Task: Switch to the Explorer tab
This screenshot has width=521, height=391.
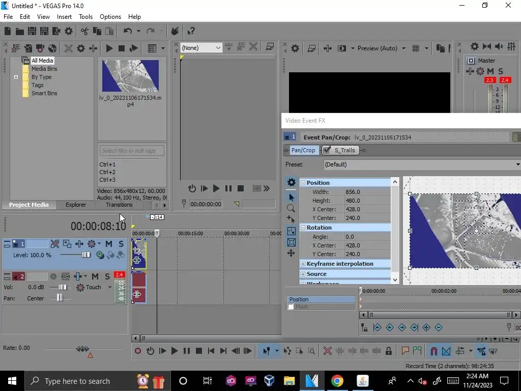Action: 76,205
